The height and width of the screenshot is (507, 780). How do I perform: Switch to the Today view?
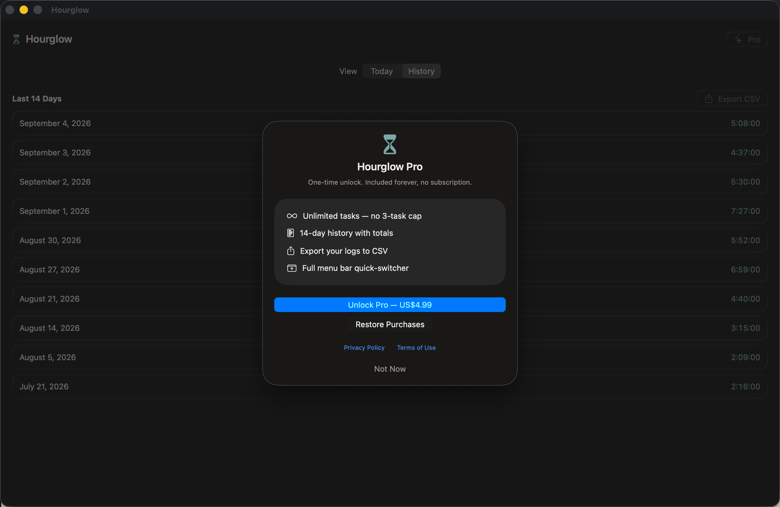point(382,71)
